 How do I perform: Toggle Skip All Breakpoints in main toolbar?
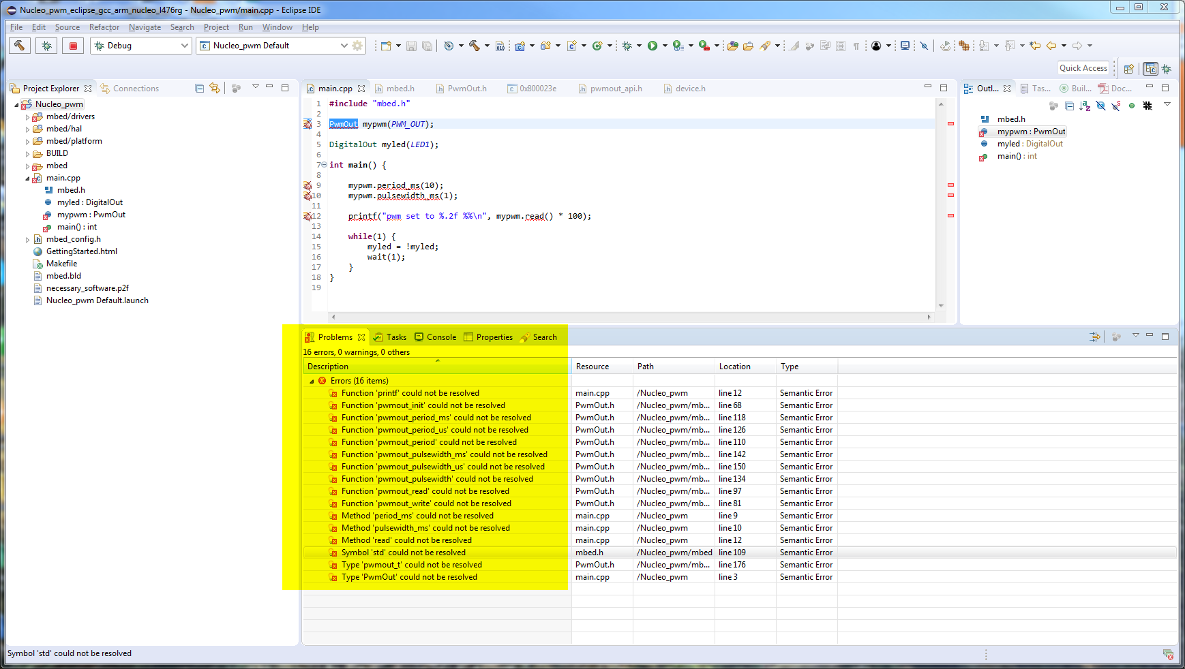[x=924, y=46]
